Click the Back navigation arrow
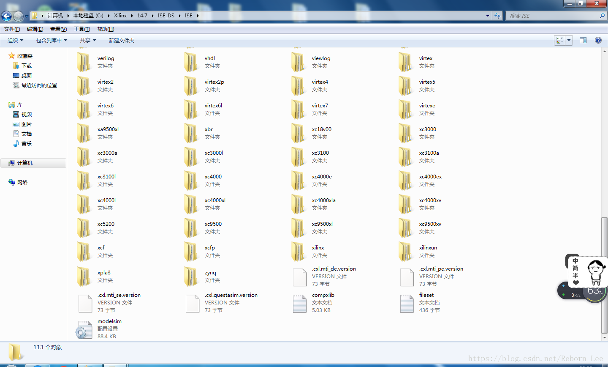The image size is (608, 367). pos(6,16)
